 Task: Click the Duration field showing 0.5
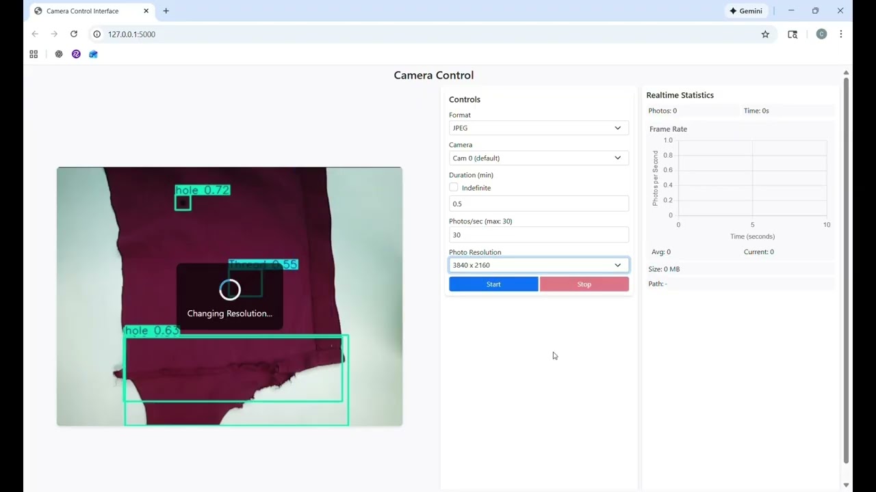point(539,204)
